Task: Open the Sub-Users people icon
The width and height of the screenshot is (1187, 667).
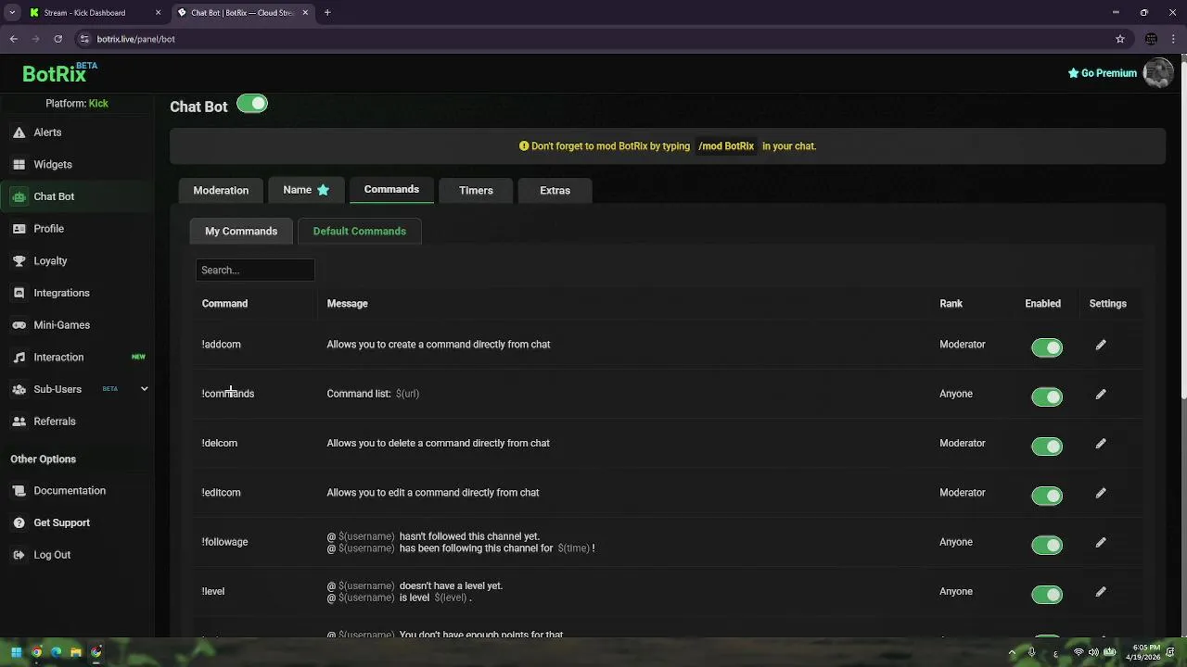Action: 19,389
